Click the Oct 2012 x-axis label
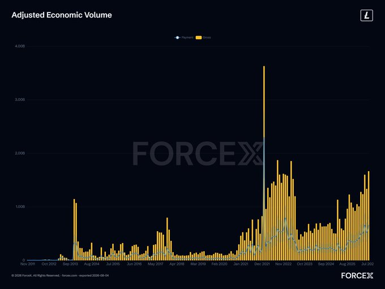The image size is (385, 289). pyautogui.click(x=49, y=264)
